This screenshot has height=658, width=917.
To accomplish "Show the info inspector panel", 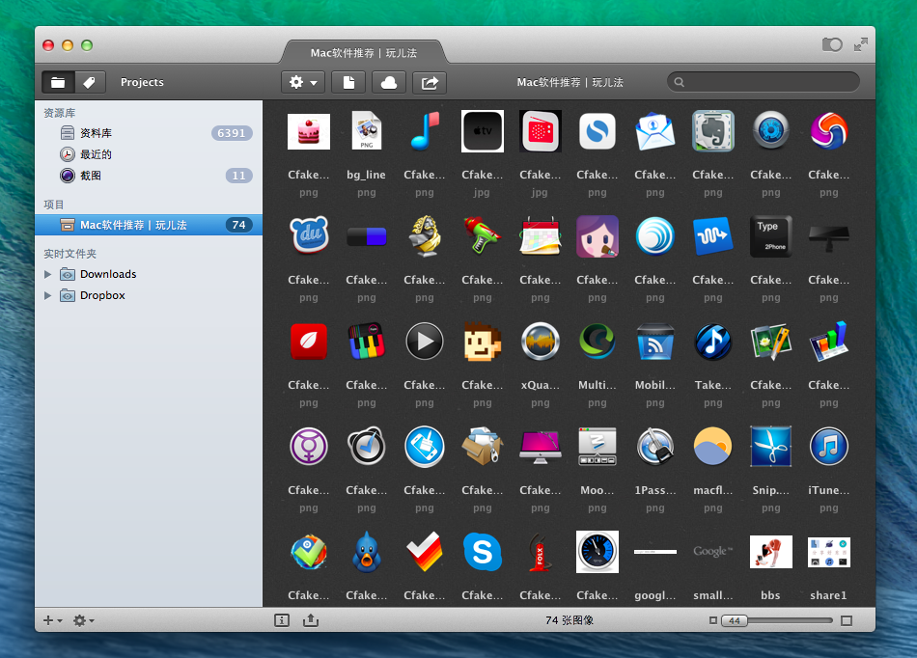I will tap(282, 620).
